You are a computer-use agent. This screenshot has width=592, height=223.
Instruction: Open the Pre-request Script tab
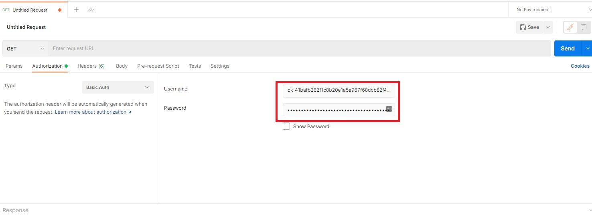(158, 66)
